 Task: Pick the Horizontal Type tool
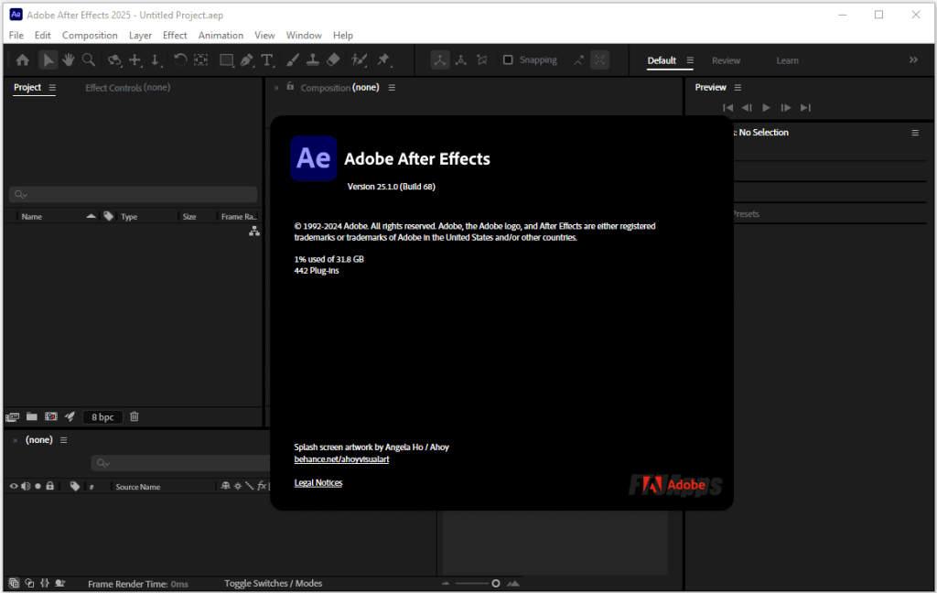tap(267, 60)
